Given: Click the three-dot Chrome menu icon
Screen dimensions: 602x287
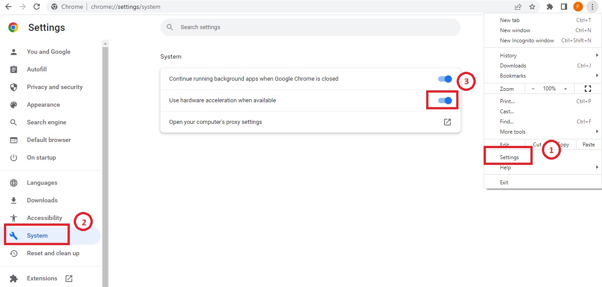Looking at the screenshot, I should pos(592,7).
